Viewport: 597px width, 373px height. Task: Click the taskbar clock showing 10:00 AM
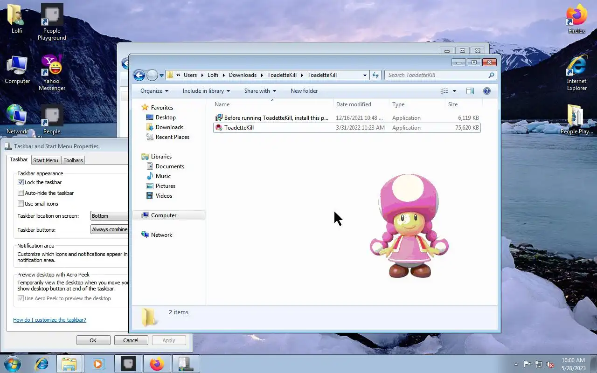573,364
